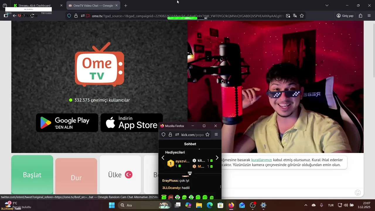The width and height of the screenshot is (375, 211).
Task: Open the Windows Start menu
Action: [112, 205]
